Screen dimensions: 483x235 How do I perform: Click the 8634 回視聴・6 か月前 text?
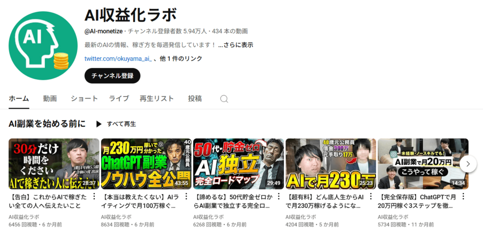point(127,225)
